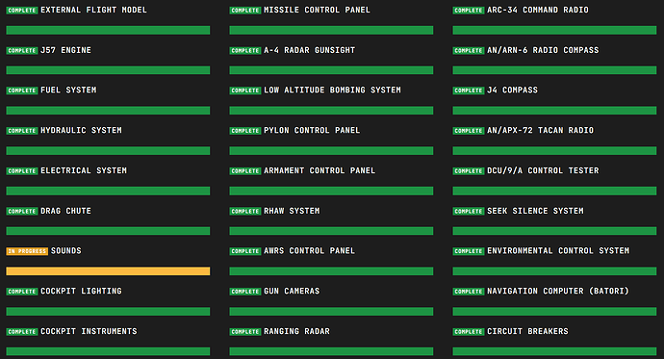Select the 'AN/APX-72 TACAN RADIO' label
This screenshot has height=359, width=664.
[540, 130]
